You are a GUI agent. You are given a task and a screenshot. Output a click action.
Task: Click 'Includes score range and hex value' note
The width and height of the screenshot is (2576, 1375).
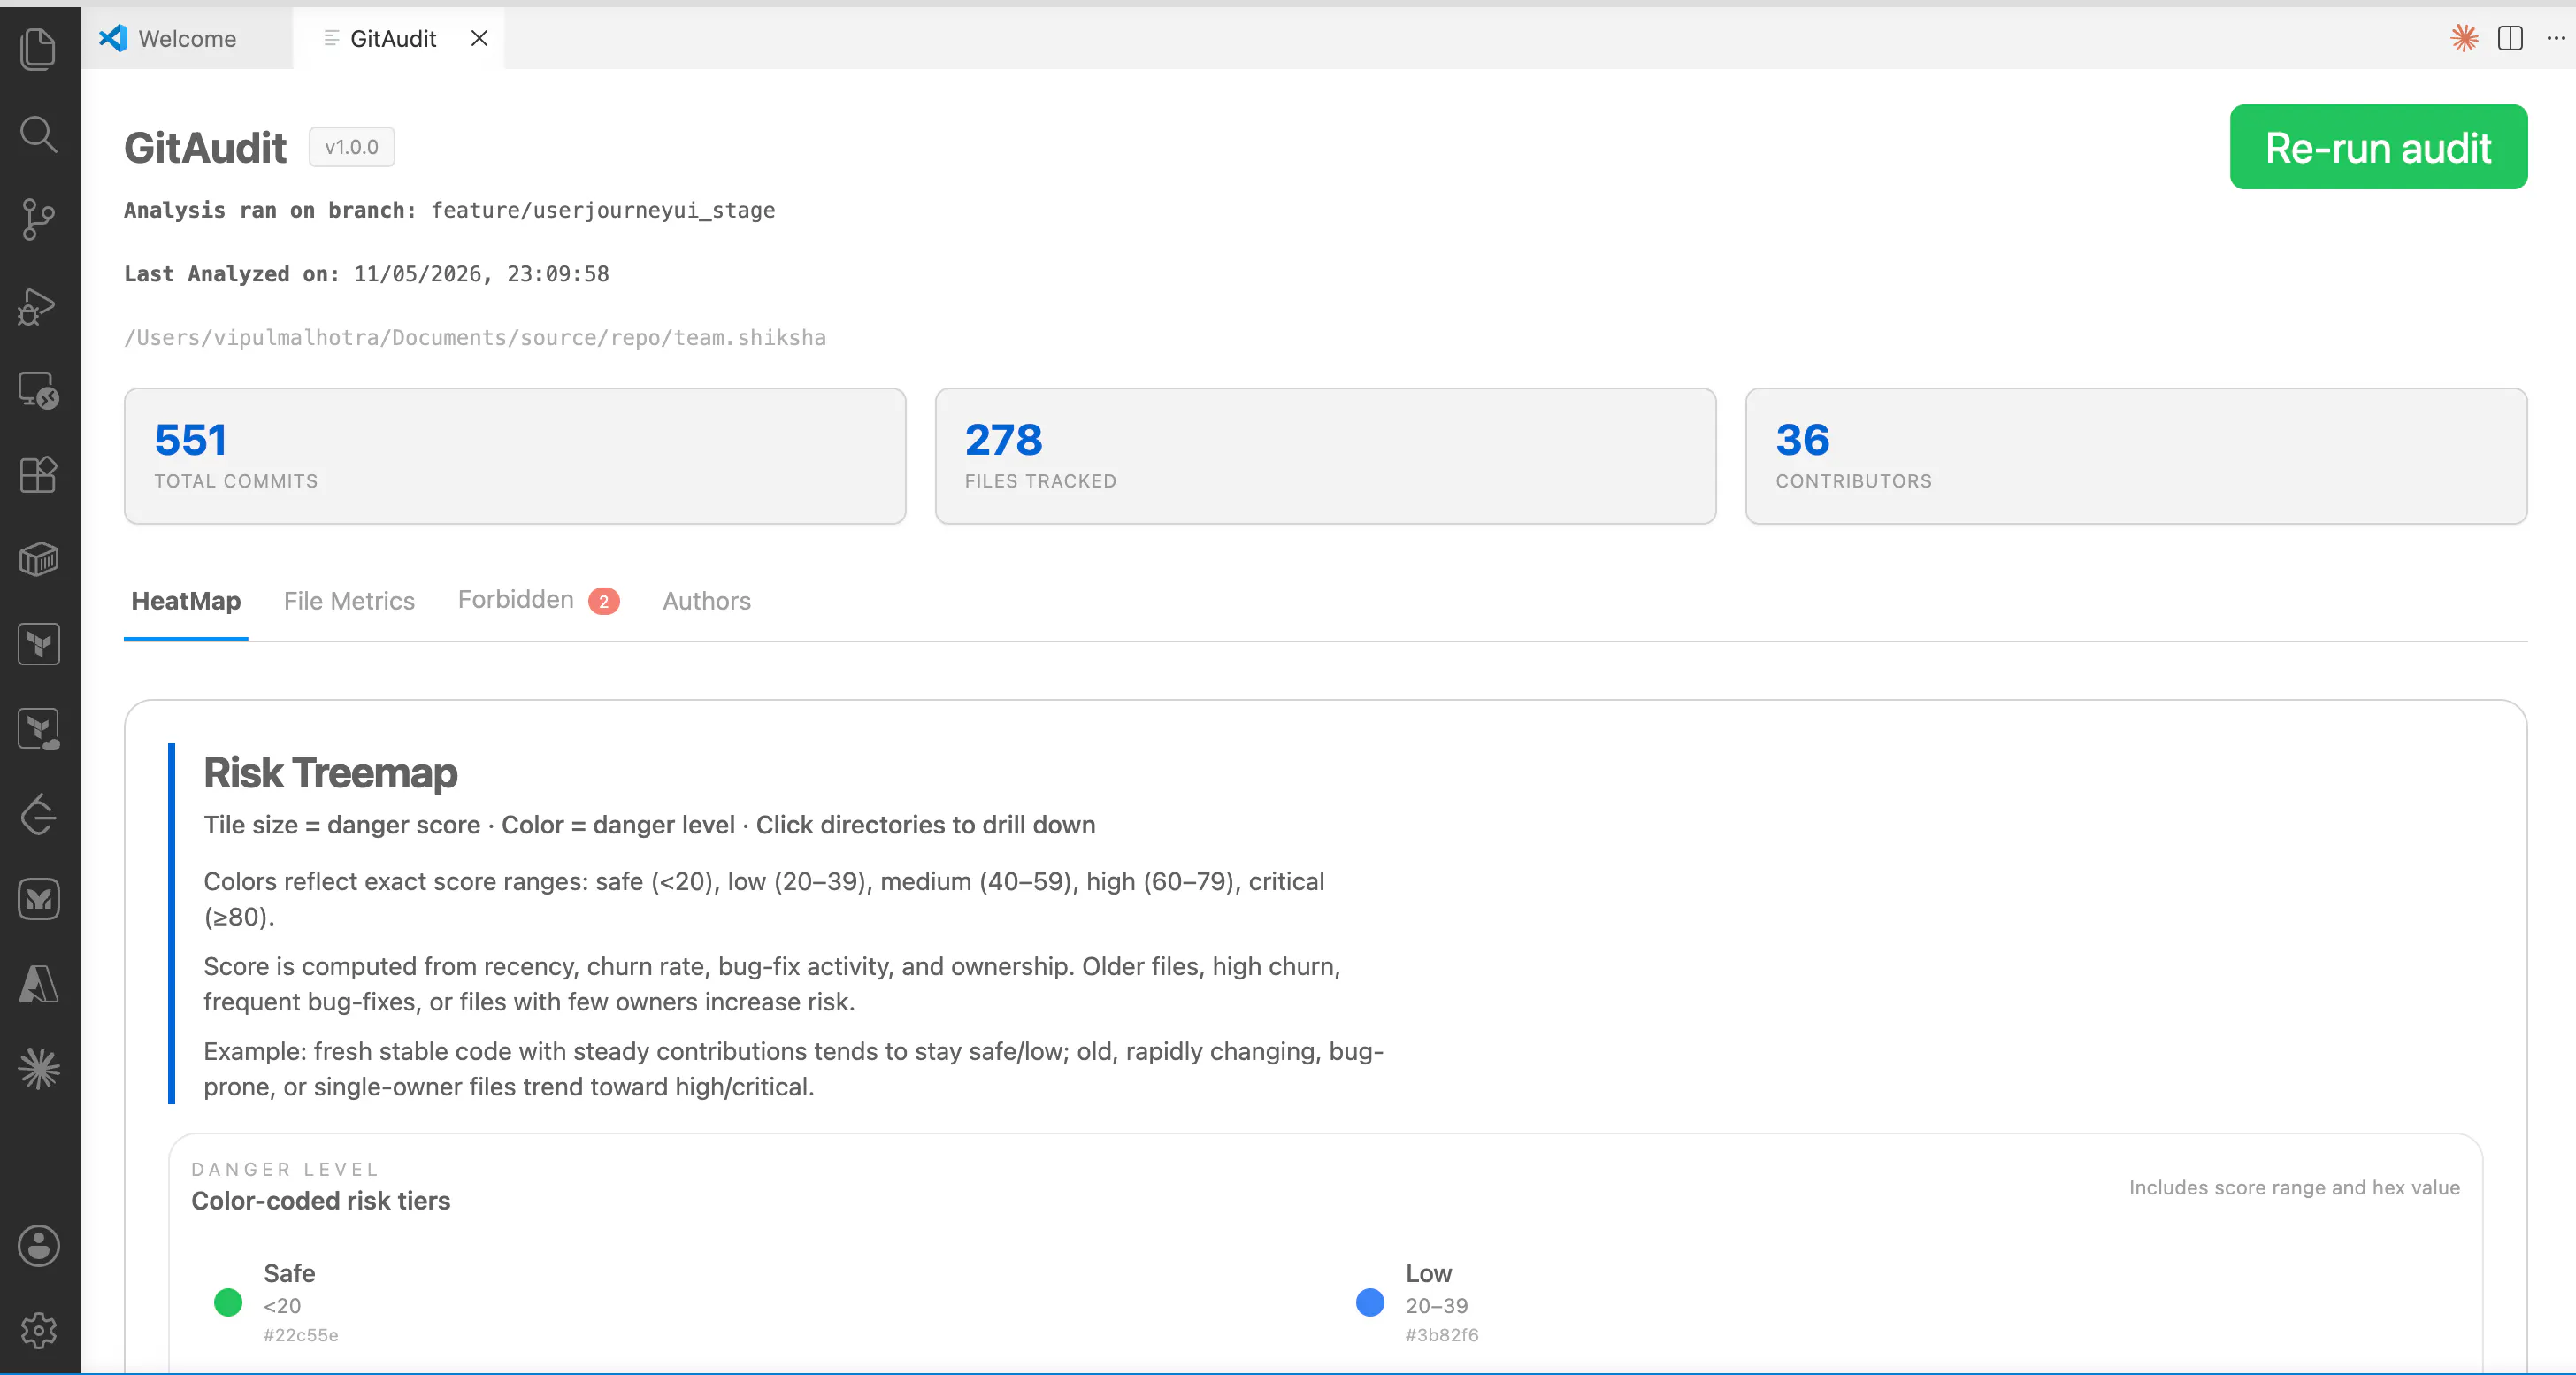tap(2293, 1187)
